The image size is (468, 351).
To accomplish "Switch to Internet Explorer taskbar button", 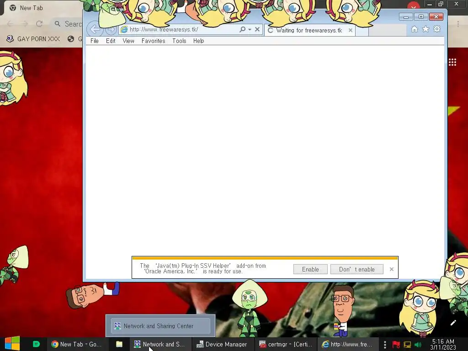I will tap(348, 344).
